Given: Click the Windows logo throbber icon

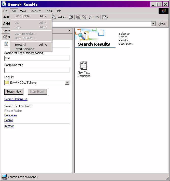Looking at the screenshot, I should [164, 11].
